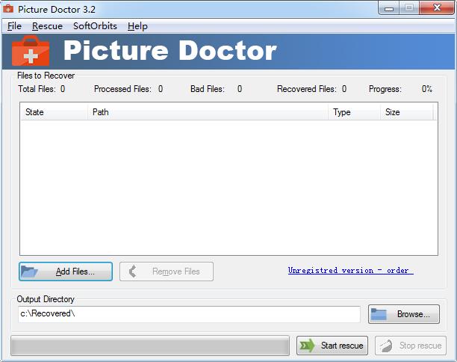Image resolution: width=457 pixels, height=362 pixels.
Task: Minimize the Picture Doctor window
Action: pos(389,8)
